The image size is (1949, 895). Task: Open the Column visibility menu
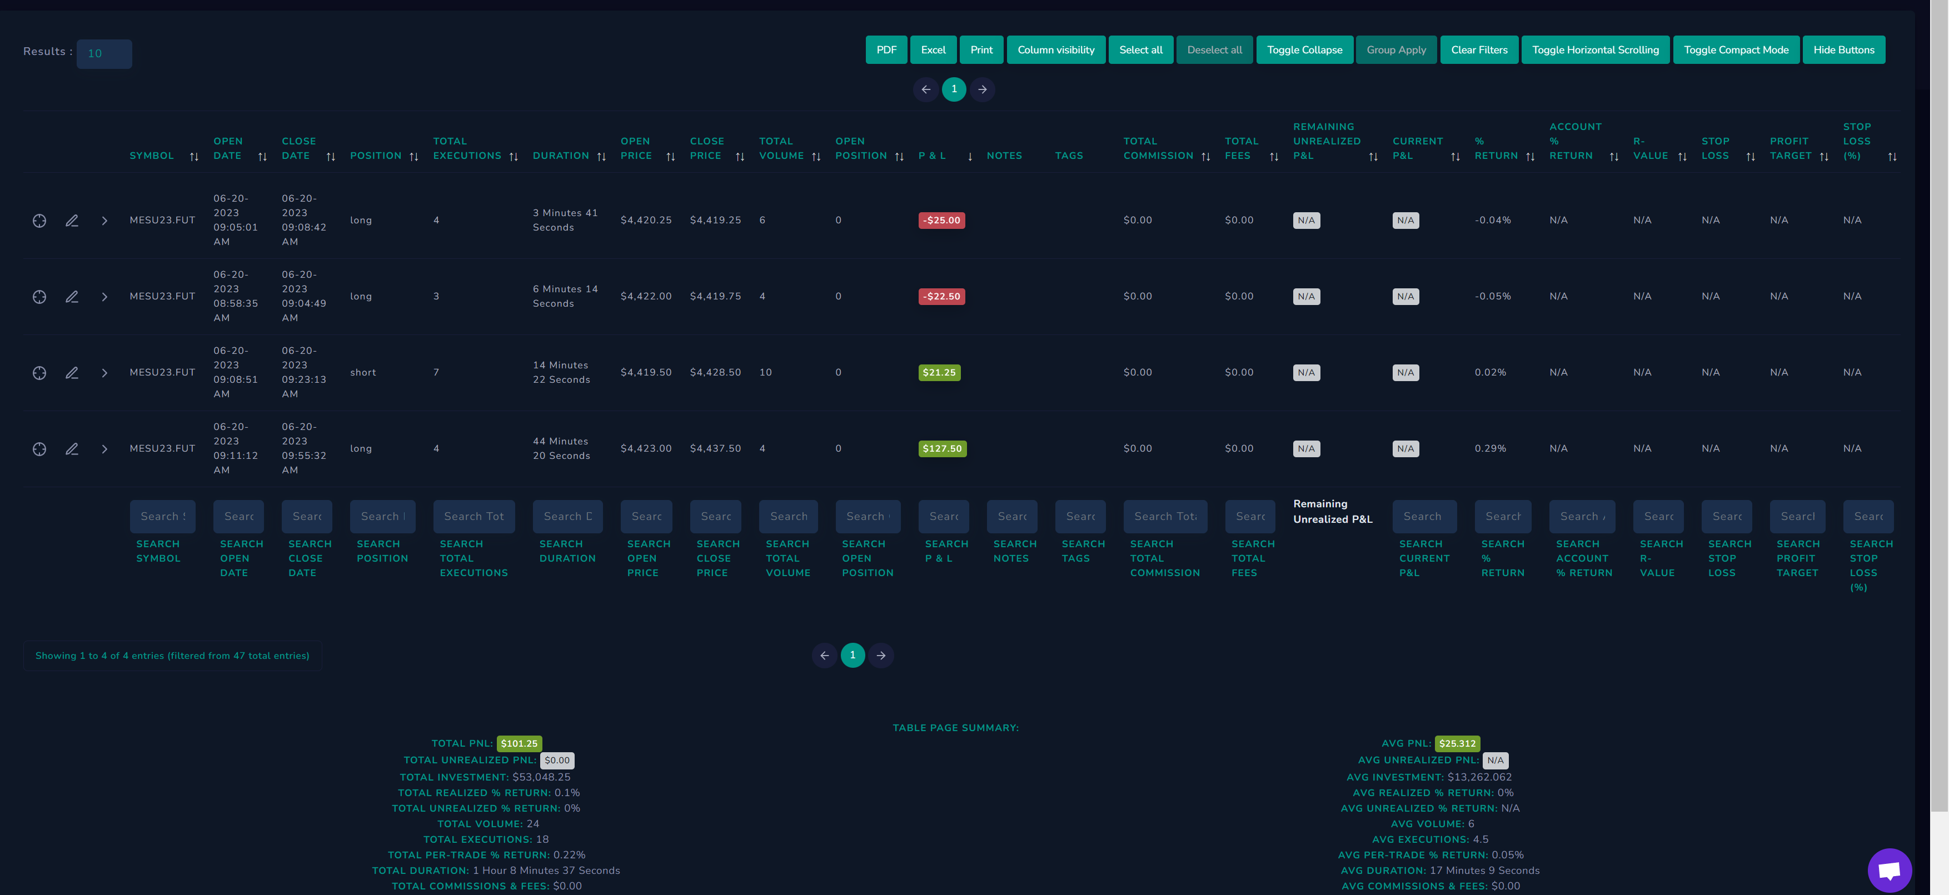(1055, 50)
